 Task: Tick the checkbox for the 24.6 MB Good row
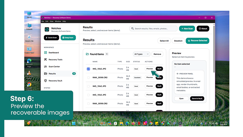click(88, 104)
